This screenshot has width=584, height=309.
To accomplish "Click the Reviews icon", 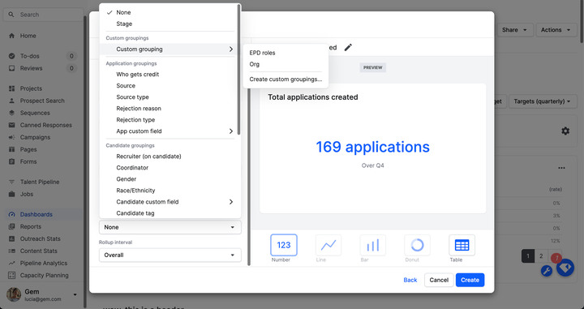I will pos(12,68).
